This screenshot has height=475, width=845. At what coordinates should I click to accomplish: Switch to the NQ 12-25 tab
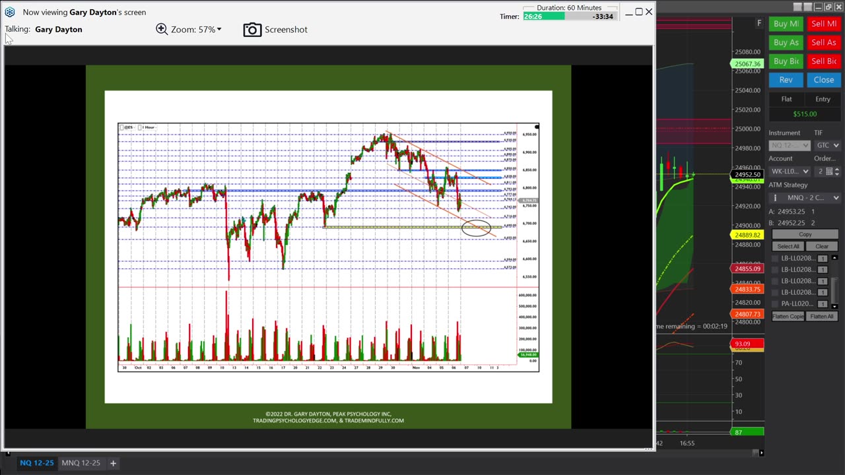coord(37,463)
